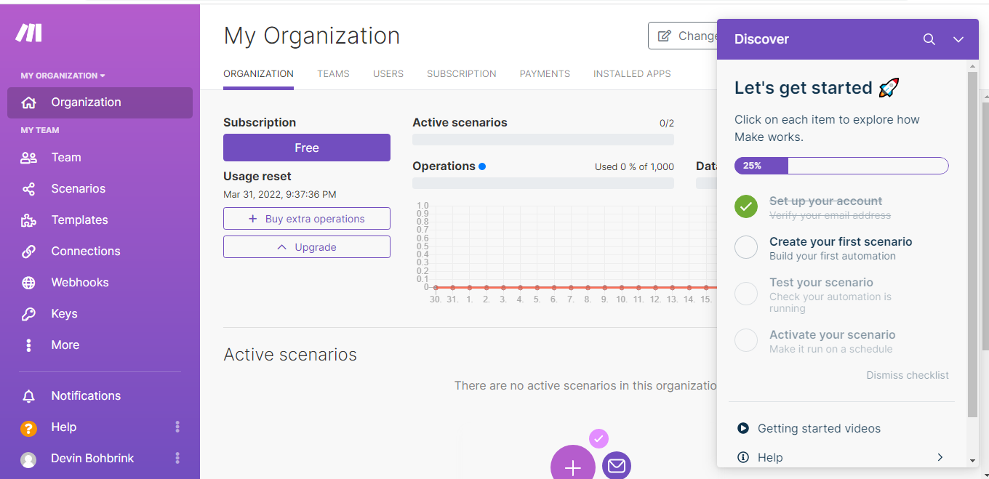Click the Upgrade button

click(x=307, y=247)
